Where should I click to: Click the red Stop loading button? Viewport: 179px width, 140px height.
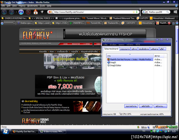tap(28, 12)
